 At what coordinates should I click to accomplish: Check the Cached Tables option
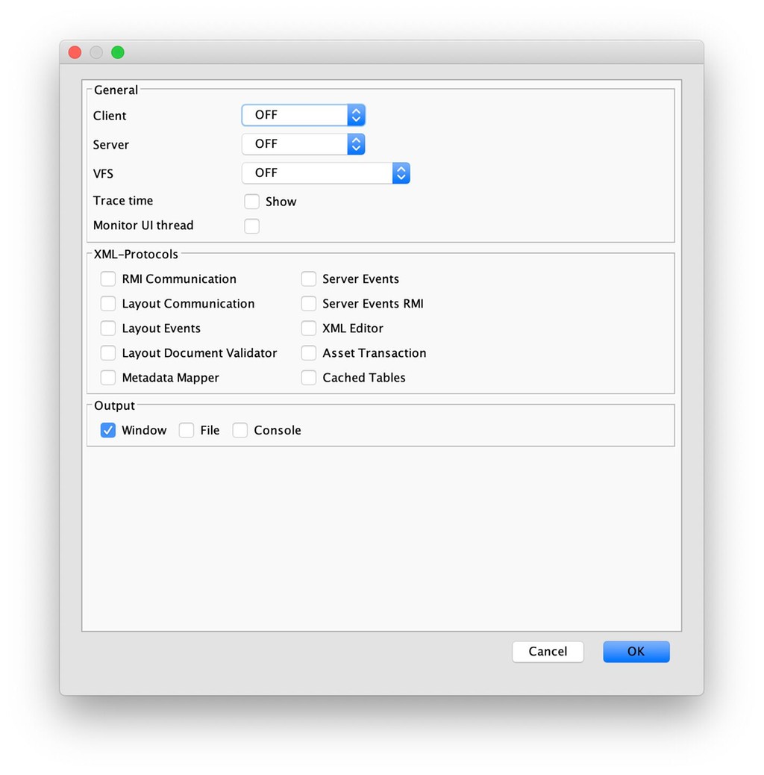point(309,378)
